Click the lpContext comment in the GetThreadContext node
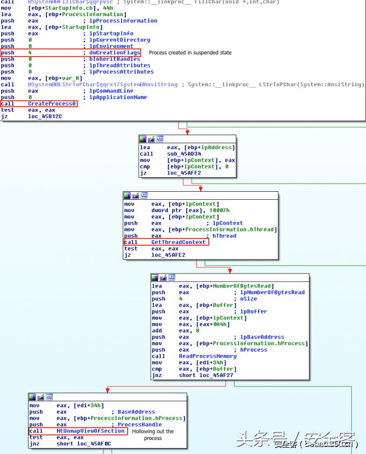The height and width of the screenshot is (454, 366). (x=228, y=223)
